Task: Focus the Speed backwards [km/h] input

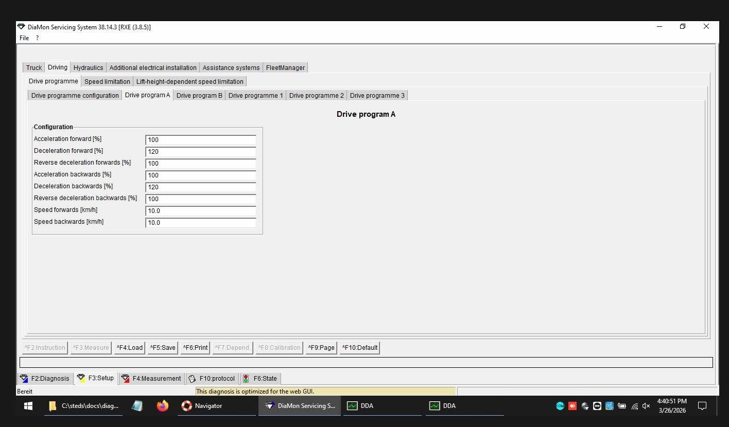Action: [x=200, y=223]
